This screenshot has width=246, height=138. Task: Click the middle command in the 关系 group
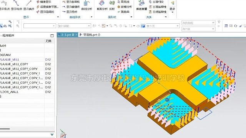click(158, 7)
